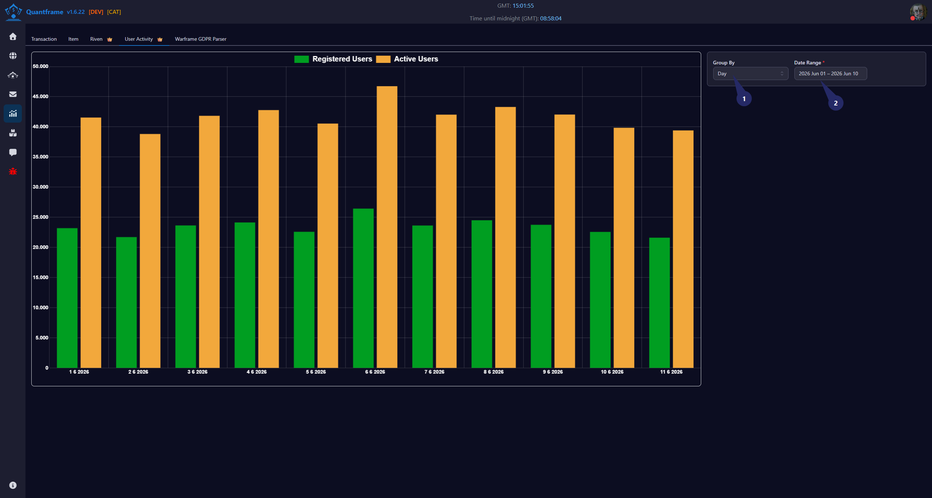Open the user avatar in top-right

coord(918,12)
